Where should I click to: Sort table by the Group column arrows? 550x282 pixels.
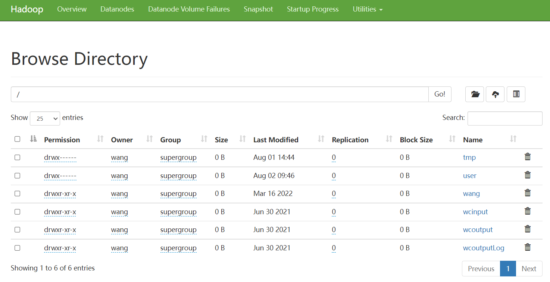pyautogui.click(x=204, y=139)
